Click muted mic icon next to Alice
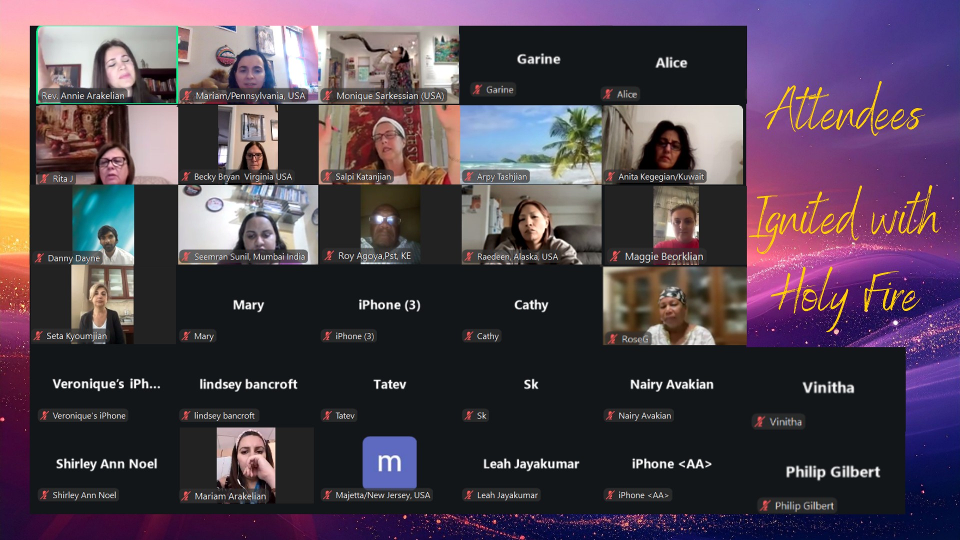The height and width of the screenshot is (540, 960). (608, 94)
